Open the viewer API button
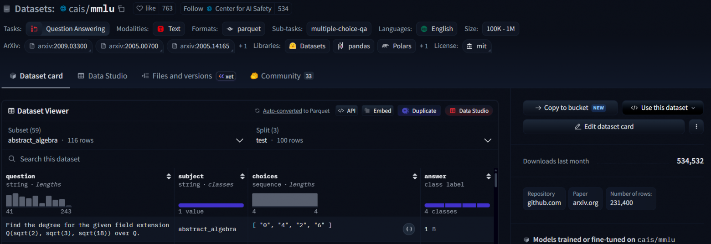The height and width of the screenshot is (244, 711). pos(346,111)
